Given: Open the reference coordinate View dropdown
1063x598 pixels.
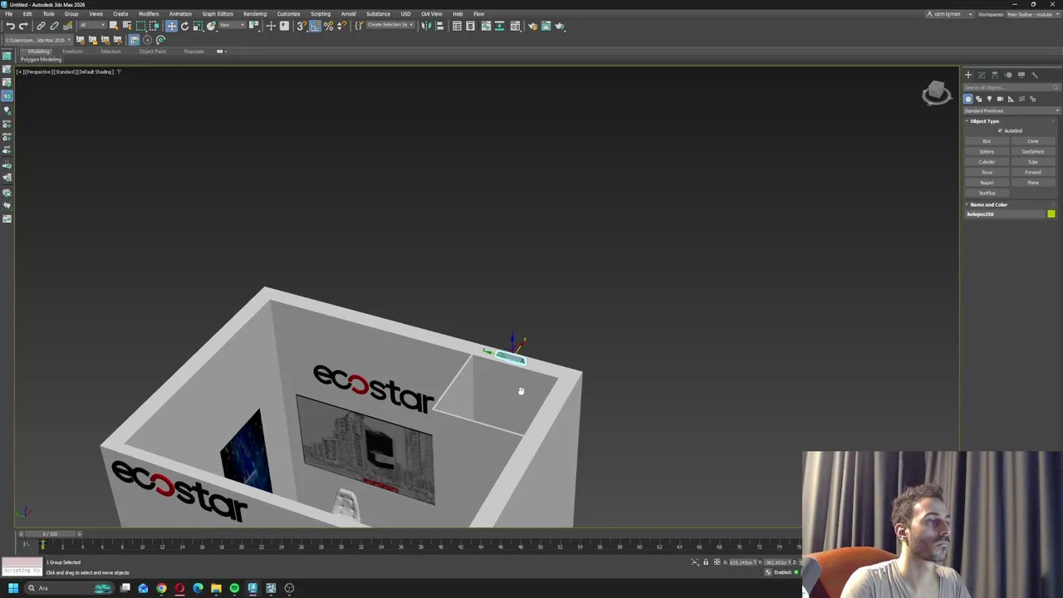Looking at the screenshot, I should pos(233,26).
